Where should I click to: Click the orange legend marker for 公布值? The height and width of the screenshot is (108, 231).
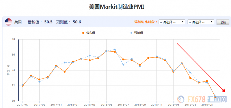click(x=83, y=33)
